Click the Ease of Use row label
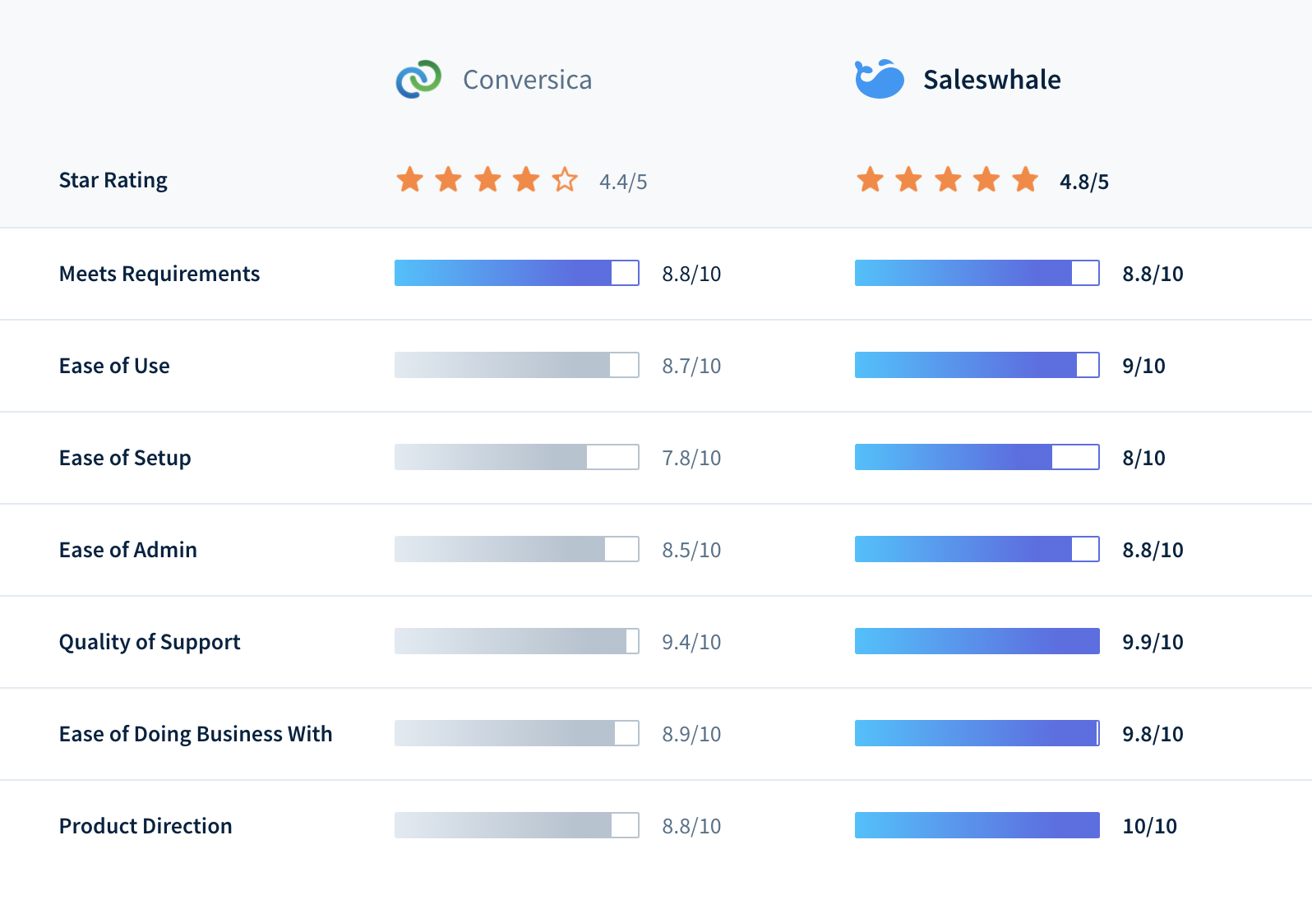 114,366
